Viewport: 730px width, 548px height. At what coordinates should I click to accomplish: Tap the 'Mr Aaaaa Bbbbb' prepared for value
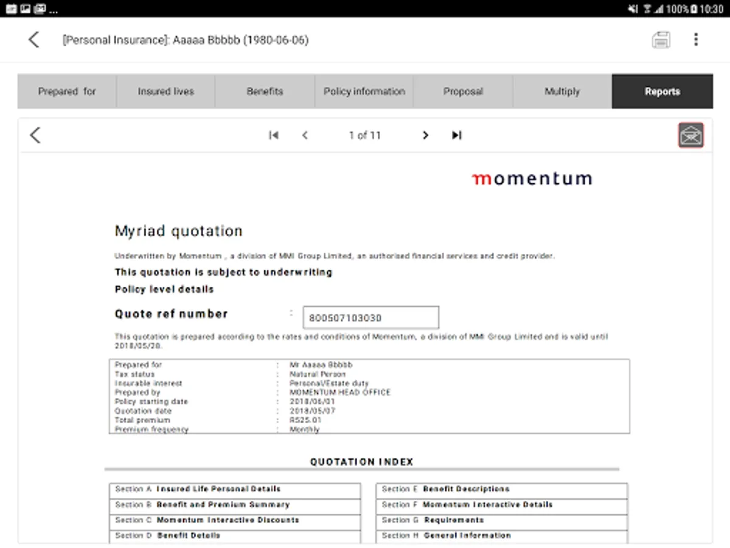point(321,365)
